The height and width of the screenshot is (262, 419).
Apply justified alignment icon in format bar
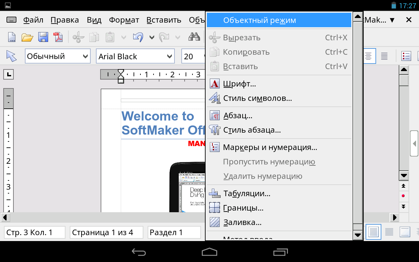tap(384, 56)
